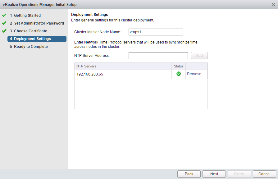
Task: Click the Cluster Master Node Name label
Action: click(x=98, y=32)
